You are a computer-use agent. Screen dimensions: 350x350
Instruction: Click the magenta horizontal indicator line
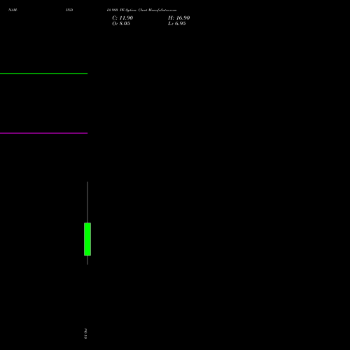pyautogui.click(x=43, y=133)
